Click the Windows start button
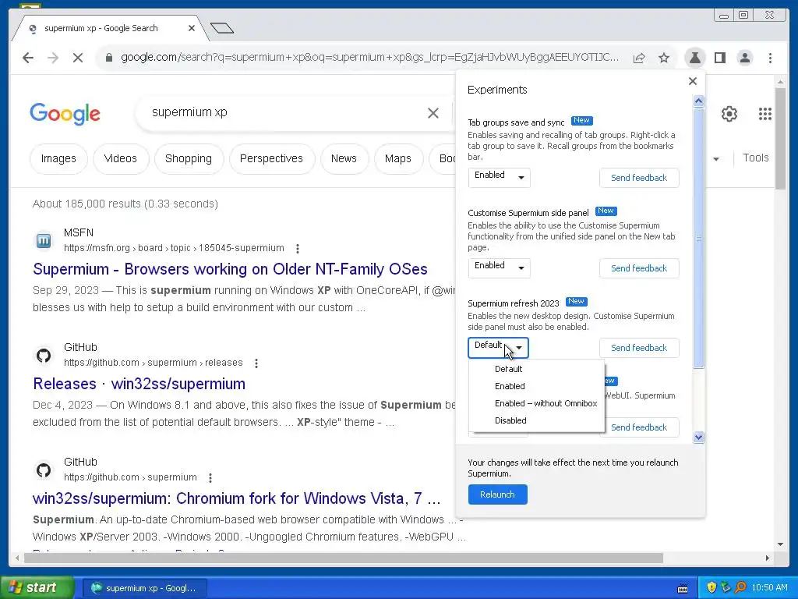Image resolution: width=798 pixels, height=599 pixels. click(x=37, y=588)
